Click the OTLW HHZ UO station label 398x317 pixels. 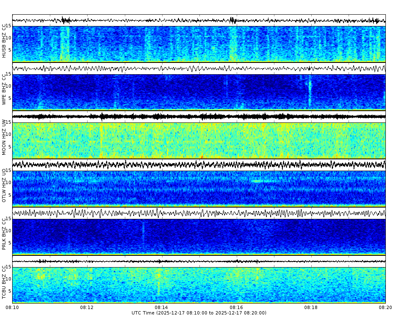pyautogui.click(x=5, y=188)
